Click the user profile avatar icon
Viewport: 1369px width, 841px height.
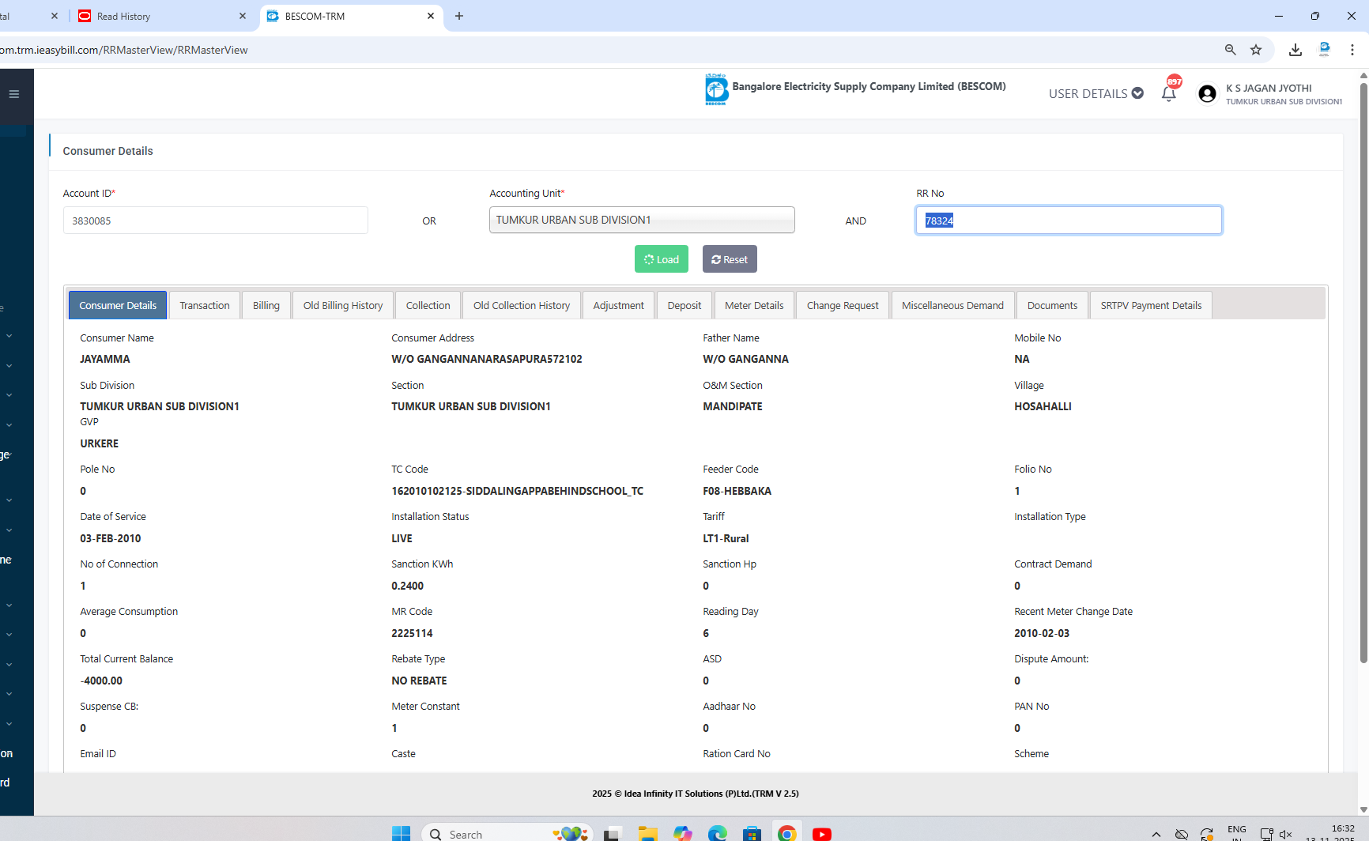[x=1207, y=94]
